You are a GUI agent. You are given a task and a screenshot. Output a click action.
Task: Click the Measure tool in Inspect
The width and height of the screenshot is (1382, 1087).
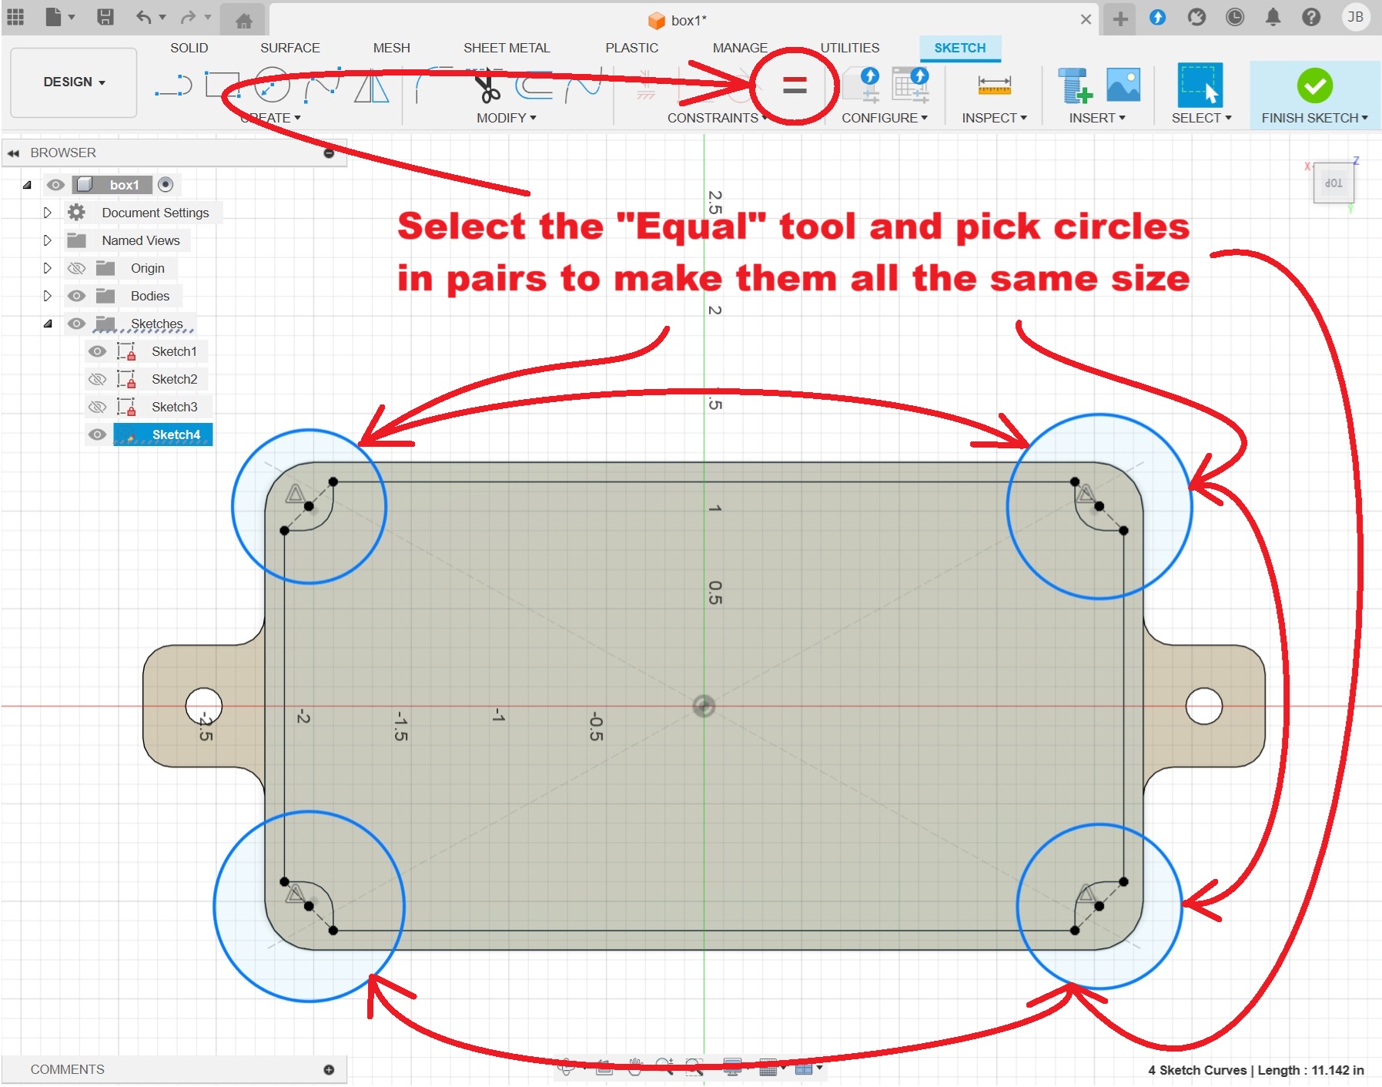click(993, 86)
